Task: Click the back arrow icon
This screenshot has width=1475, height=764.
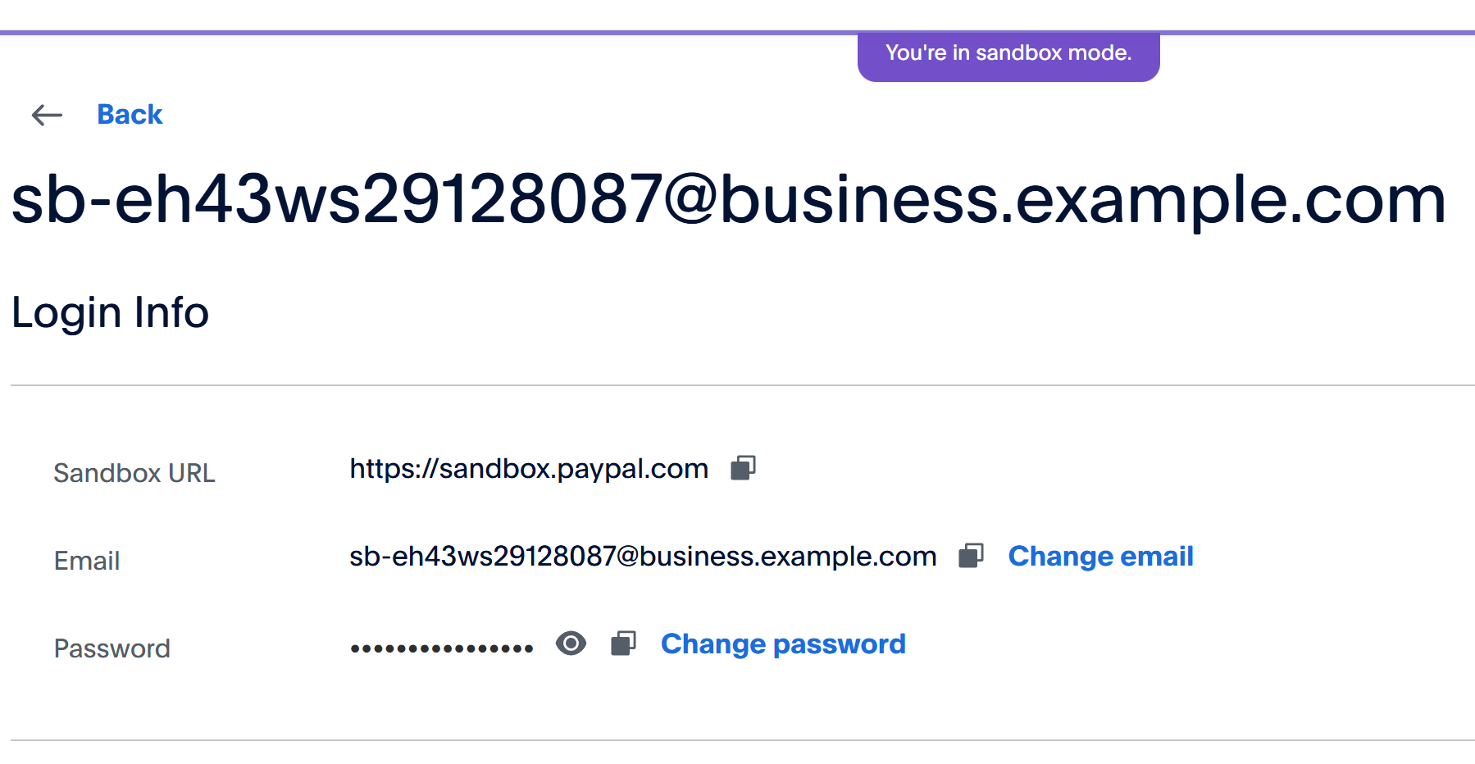Action: tap(47, 116)
